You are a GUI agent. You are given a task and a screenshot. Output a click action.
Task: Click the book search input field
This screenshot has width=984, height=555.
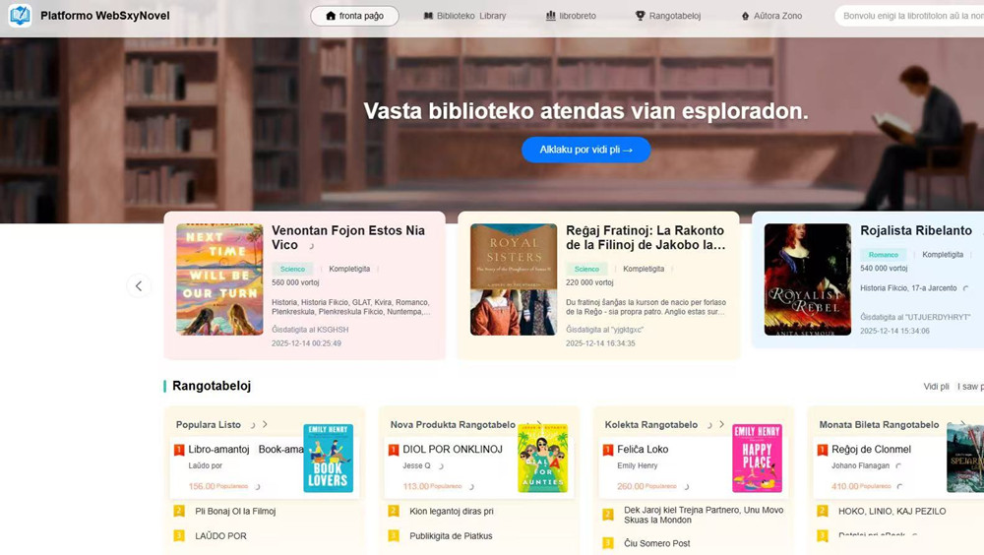point(910,16)
